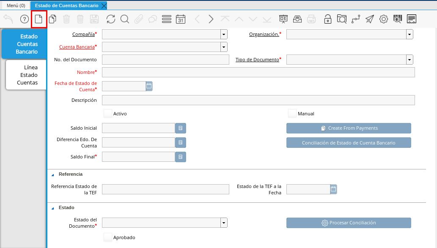Open Zoom Across folder magnifier icon
Viewport: 437px width, 248px height.
point(342,19)
